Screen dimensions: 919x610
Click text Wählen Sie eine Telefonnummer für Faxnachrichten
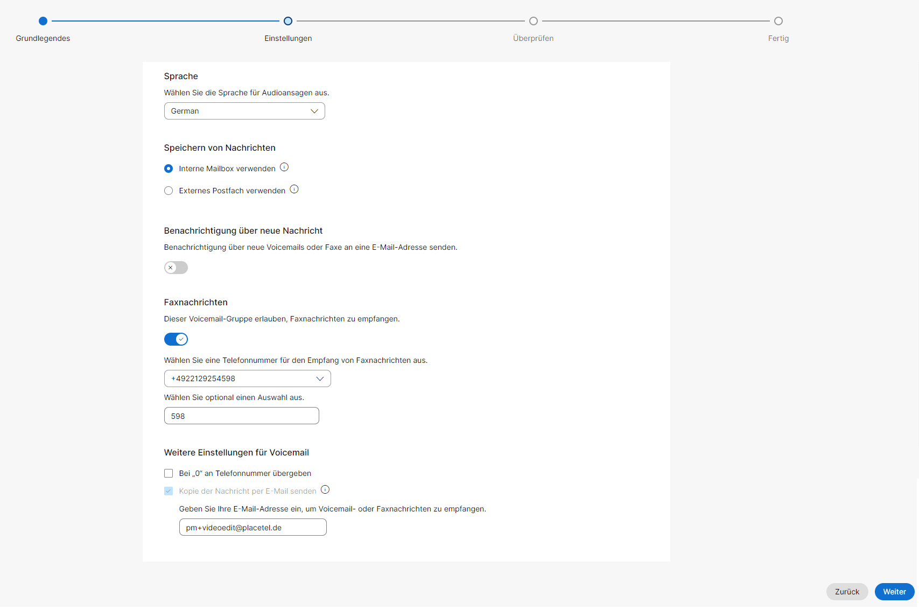[296, 360]
